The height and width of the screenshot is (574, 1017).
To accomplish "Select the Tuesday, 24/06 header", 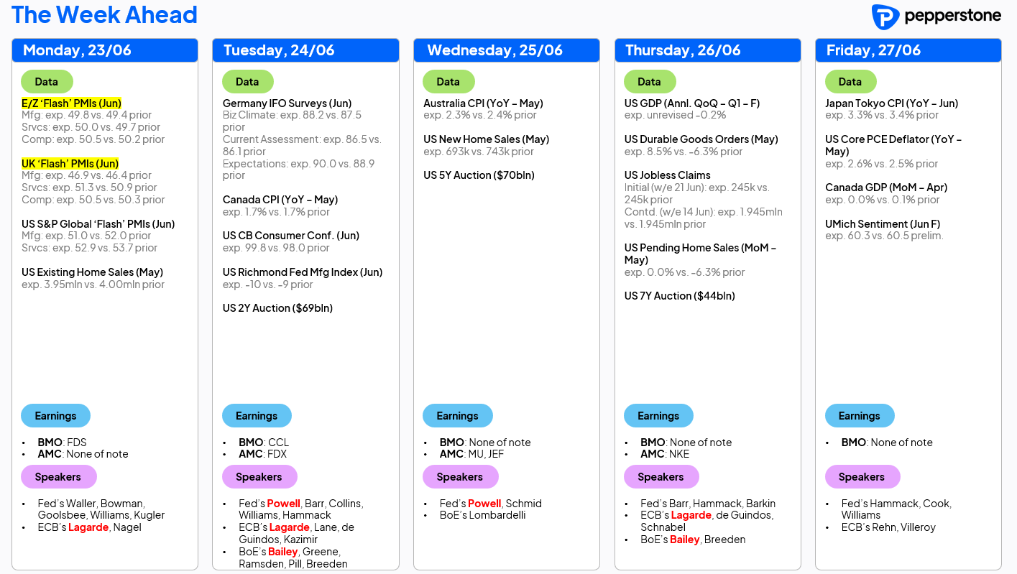I will [x=305, y=50].
